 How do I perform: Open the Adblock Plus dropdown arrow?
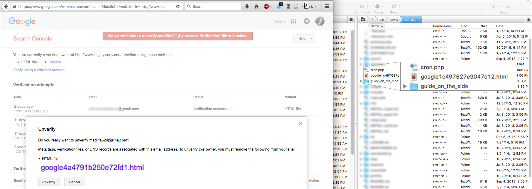click(x=271, y=6)
